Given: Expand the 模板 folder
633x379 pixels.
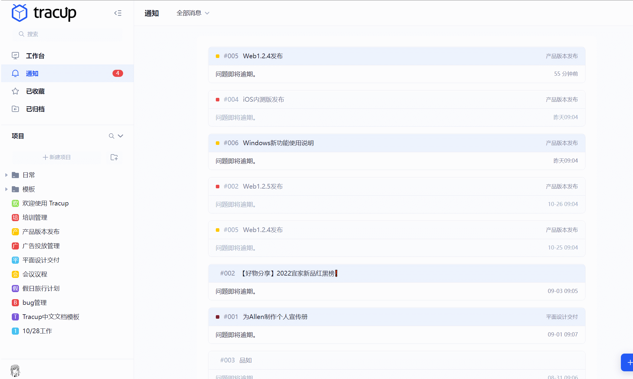Looking at the screenshot, I should [6, 189].
